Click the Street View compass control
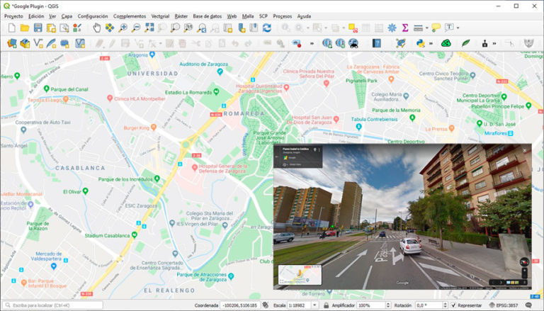 [x=524, y=262]
